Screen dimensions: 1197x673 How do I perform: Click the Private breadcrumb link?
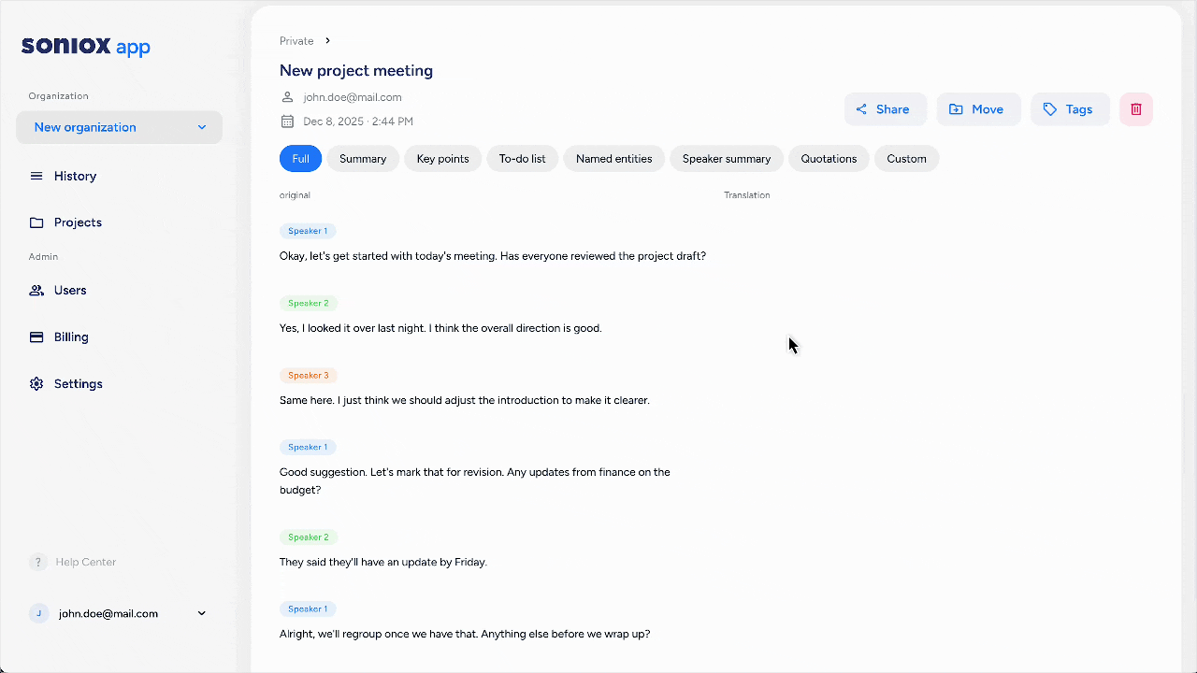[x=296, y=41]
